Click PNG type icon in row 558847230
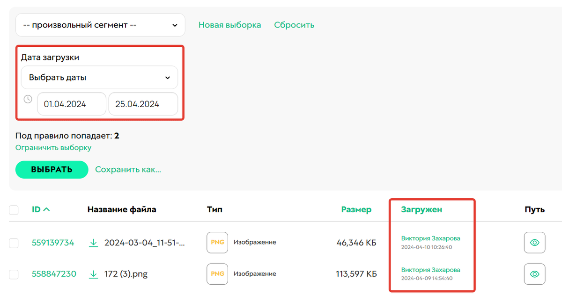 coord(217,274)
